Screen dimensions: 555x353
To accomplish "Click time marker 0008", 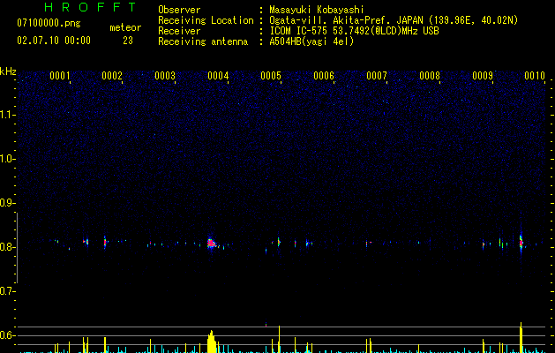I will [430, 76].
